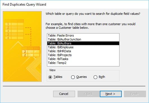
Task: Choose Table: tblProjects entry
Action: coord(83,55)
